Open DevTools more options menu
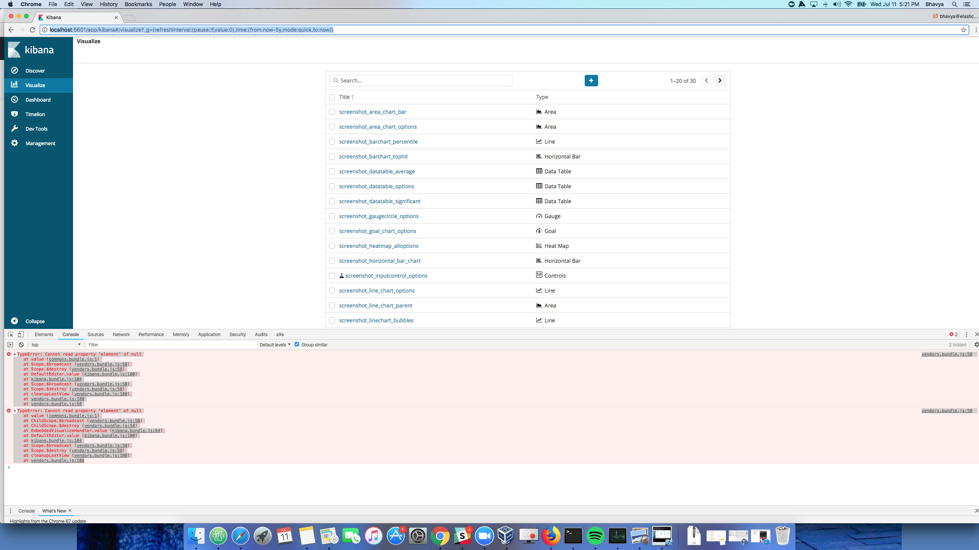 966,334
